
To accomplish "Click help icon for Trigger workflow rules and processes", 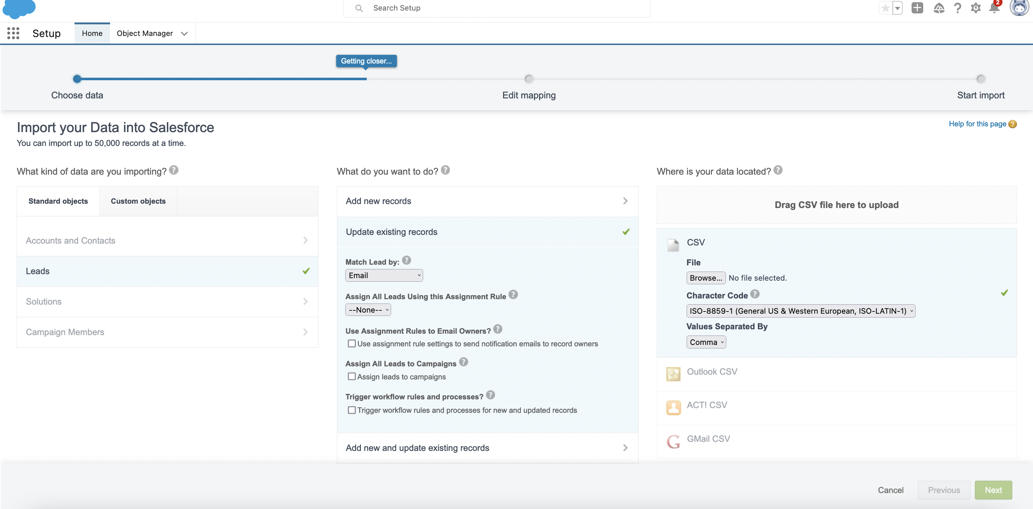I will click(x=490, y=395).
